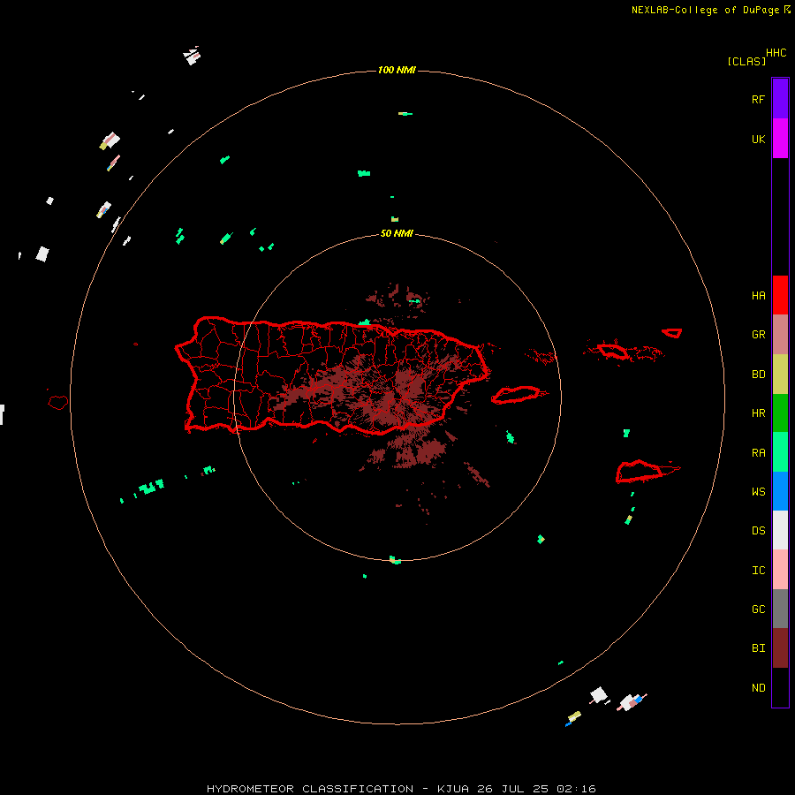Image resolution: width=795 pixels, height=795 pixels.
Task: Click the GR legend label
Action: (x=758, y=335)
